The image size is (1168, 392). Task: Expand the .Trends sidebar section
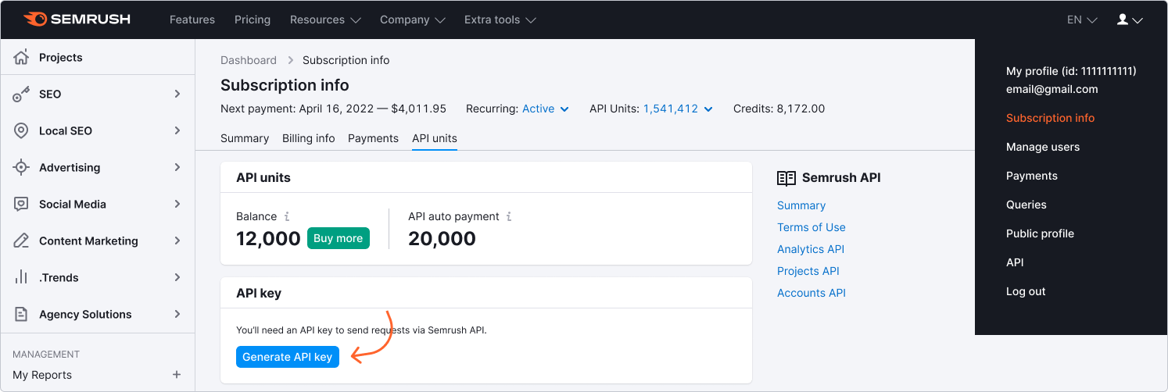tap(177, 277)
